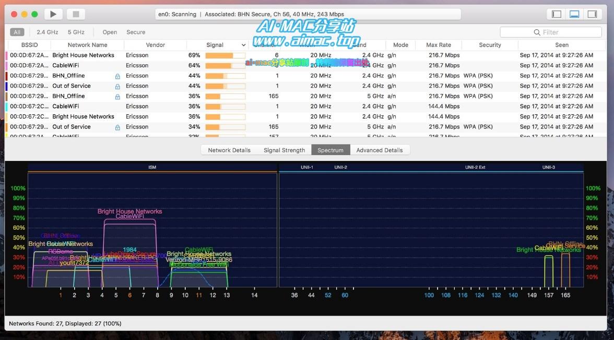Click the toolbar scan status display
This screenshot has width=614, height=340.
tap(308, 14)
